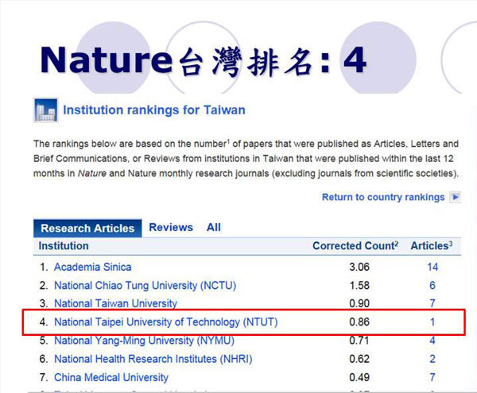
Task: Click the Articles column header
Action: point(432,245)
